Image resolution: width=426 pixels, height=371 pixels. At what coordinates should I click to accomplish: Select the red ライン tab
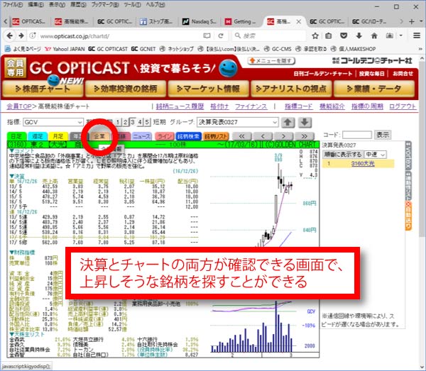click(165, 136)
